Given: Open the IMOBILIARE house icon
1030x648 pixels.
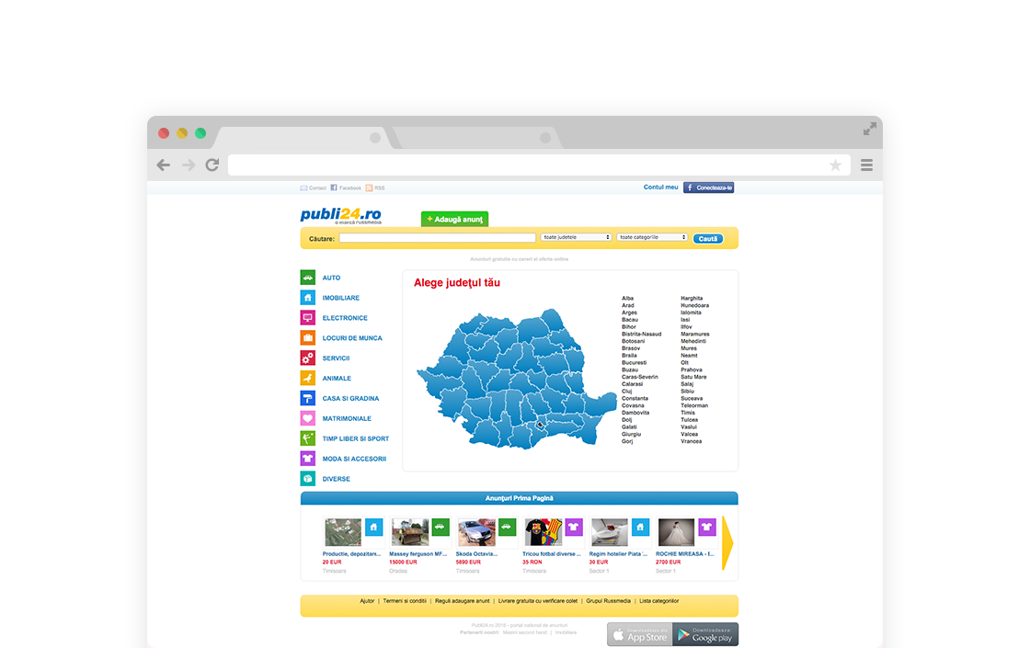Looking at the screenshot, I should pos(308,297).
